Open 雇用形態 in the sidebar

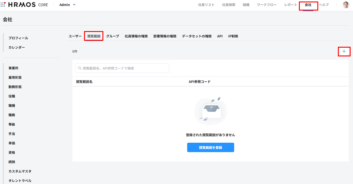click(x=15, y=78)
